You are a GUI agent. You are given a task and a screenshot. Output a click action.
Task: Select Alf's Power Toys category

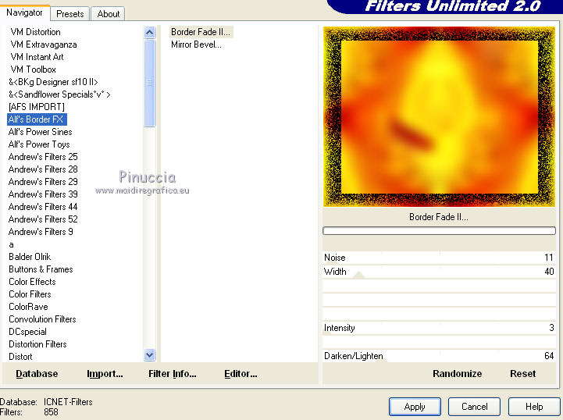click(x=39, y=144)
